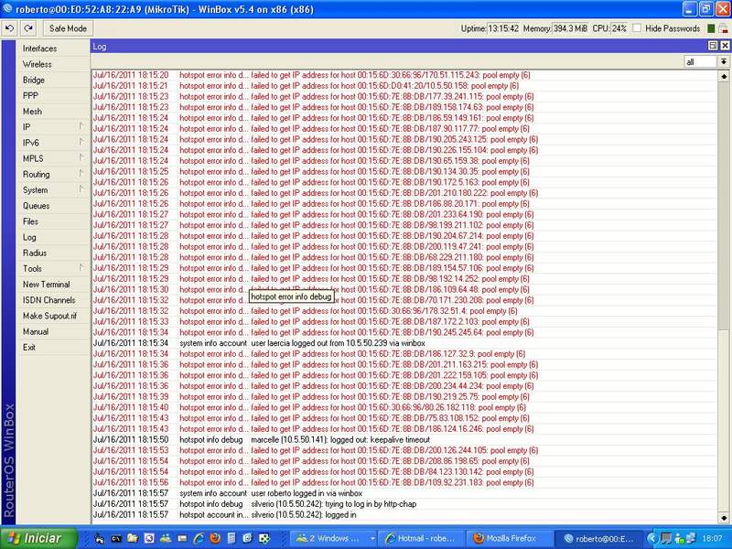Click Exit in the WinBox sidebar

52,348
